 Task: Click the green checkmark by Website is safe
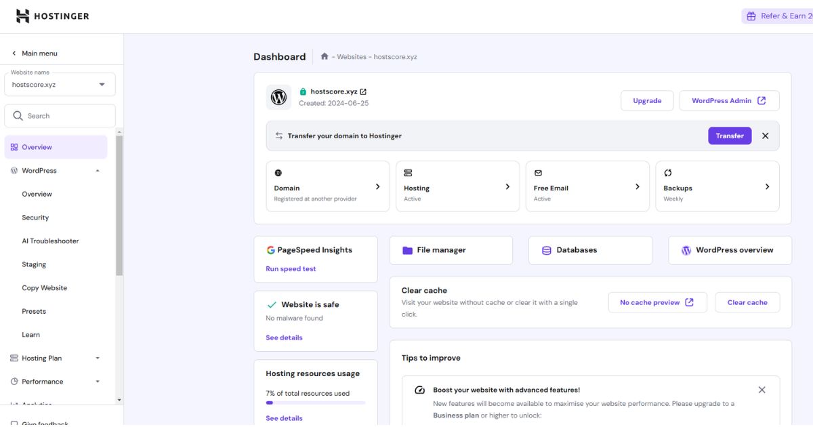click(272, 305)
